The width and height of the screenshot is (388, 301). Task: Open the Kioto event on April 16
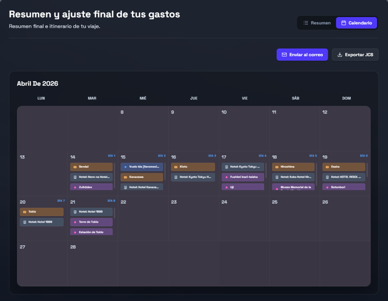tap(193, 167)
